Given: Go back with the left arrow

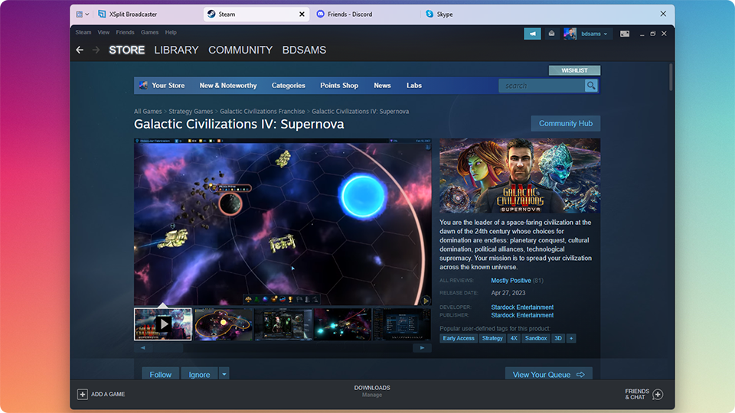Looking at the screenshot, I should tap(80, 50).
